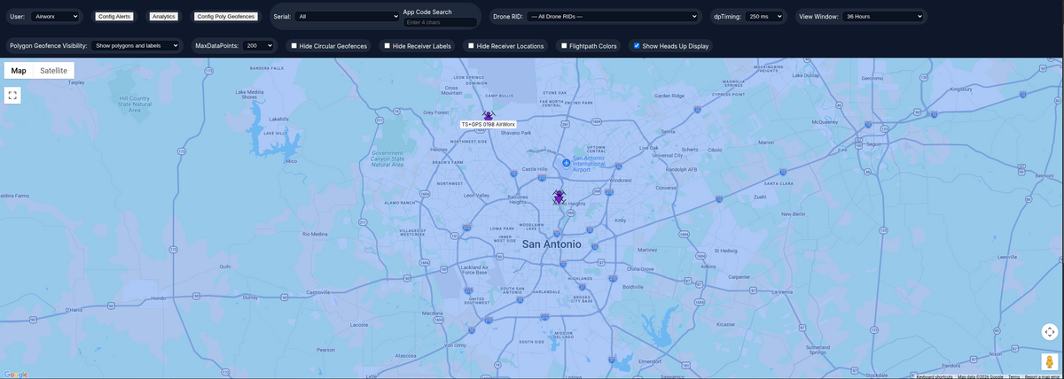Expand Polygon Geofence Visibility dropdown

tap(136, 45)
